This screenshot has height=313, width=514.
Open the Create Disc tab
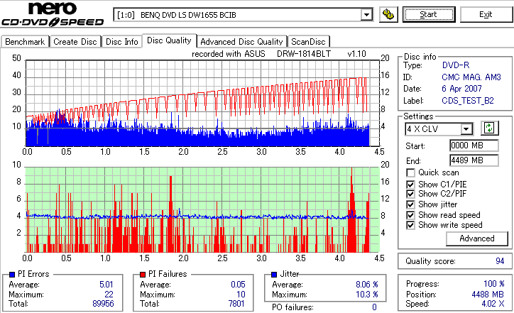click(75, 42)
